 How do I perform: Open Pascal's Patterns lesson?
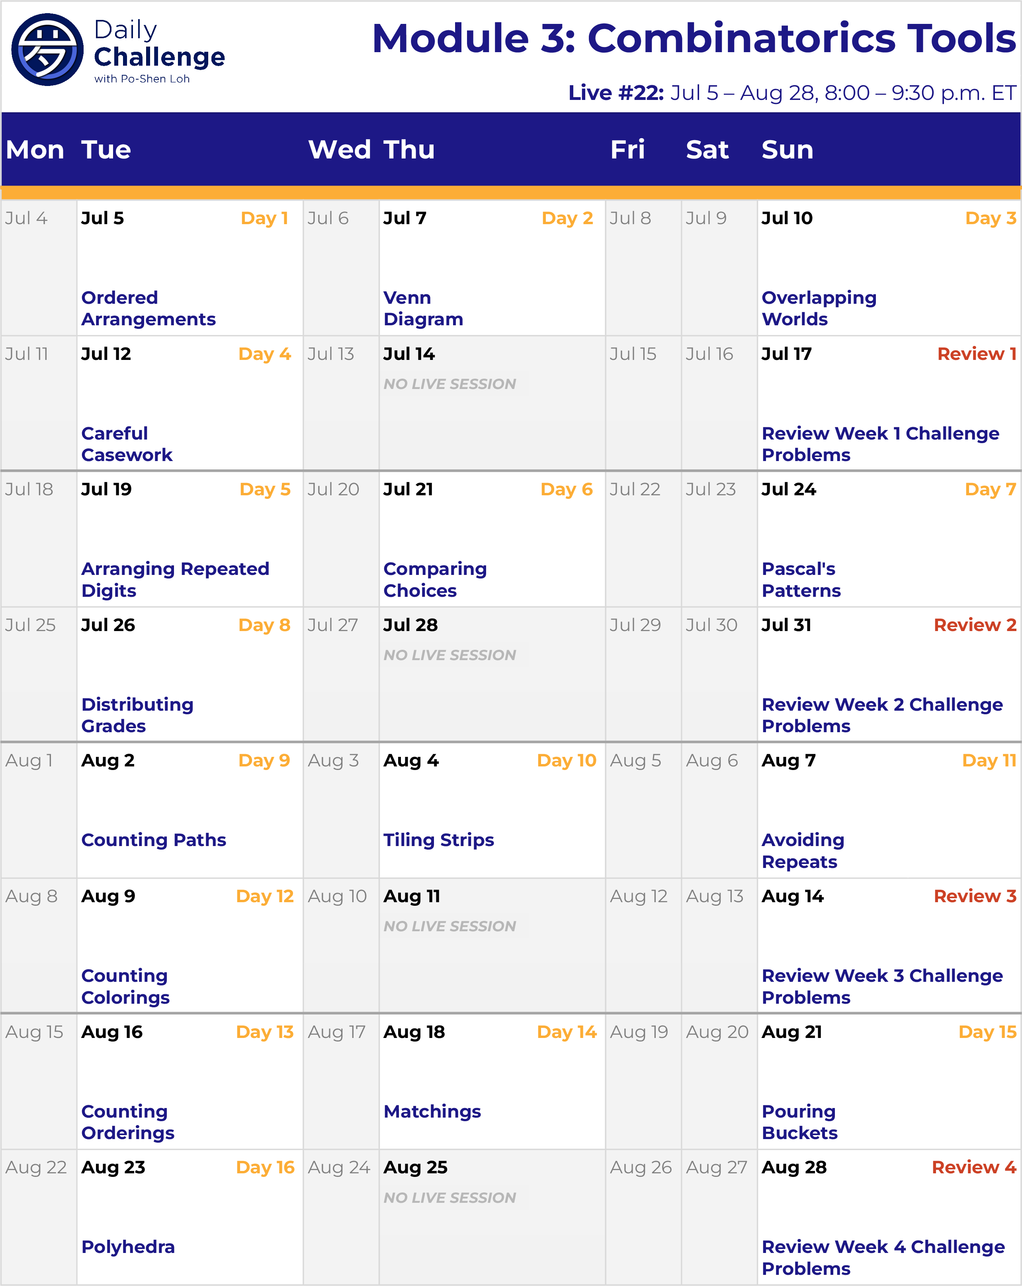[x=801, y=579]
